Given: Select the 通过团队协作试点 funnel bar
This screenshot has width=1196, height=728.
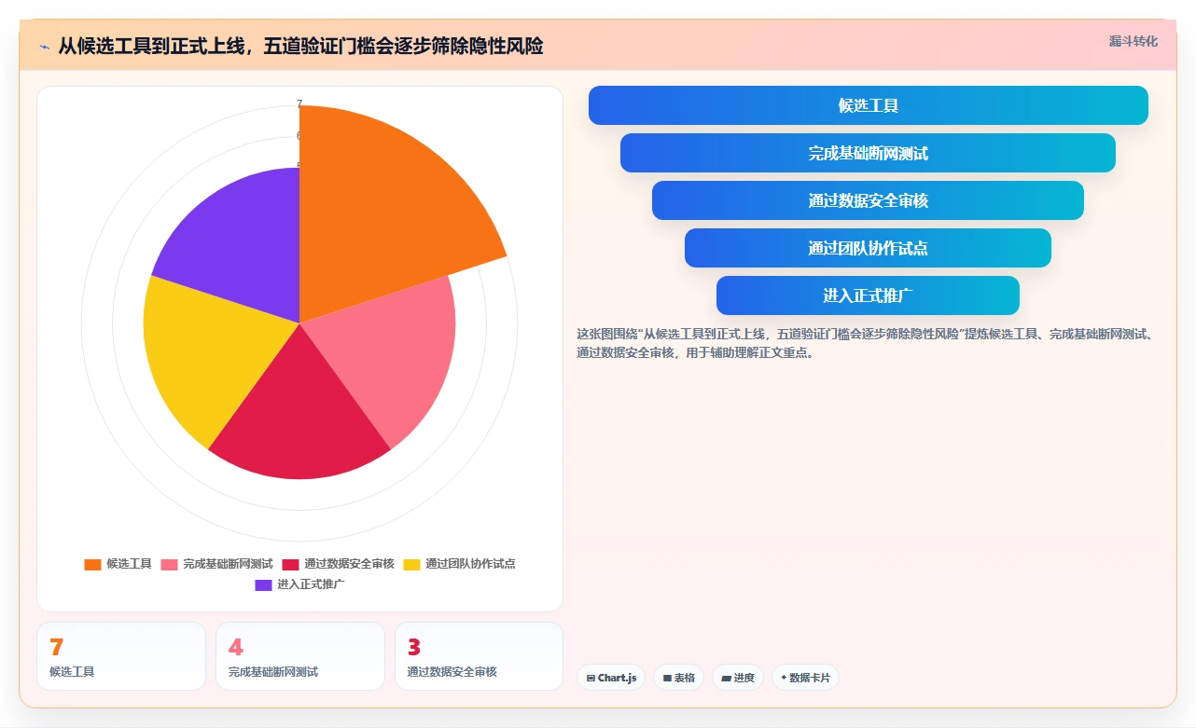Looking at the screenshot, I should (868, 248).
